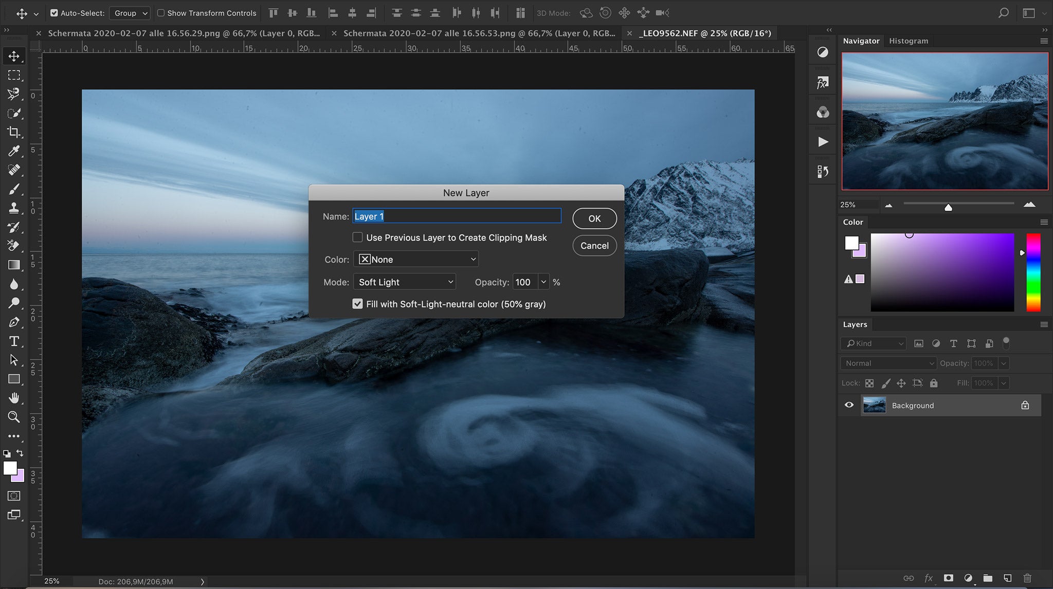Select the _LEO9562.NEF document tab

coord(704,33)
